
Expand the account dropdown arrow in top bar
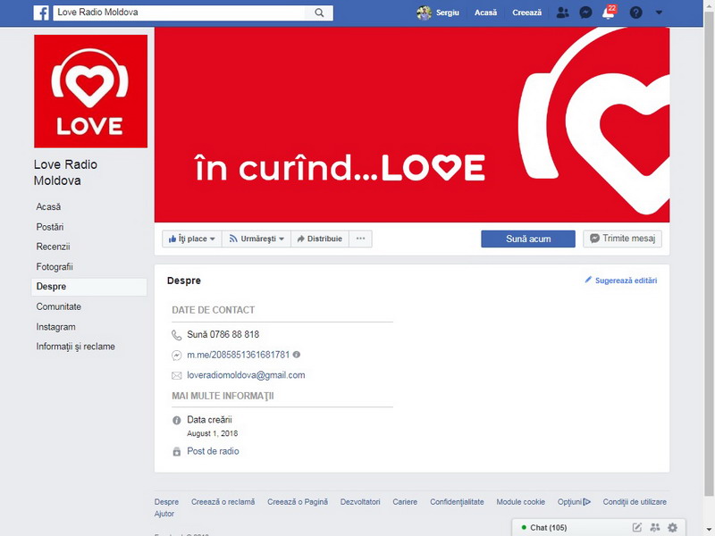pos(659,13)
